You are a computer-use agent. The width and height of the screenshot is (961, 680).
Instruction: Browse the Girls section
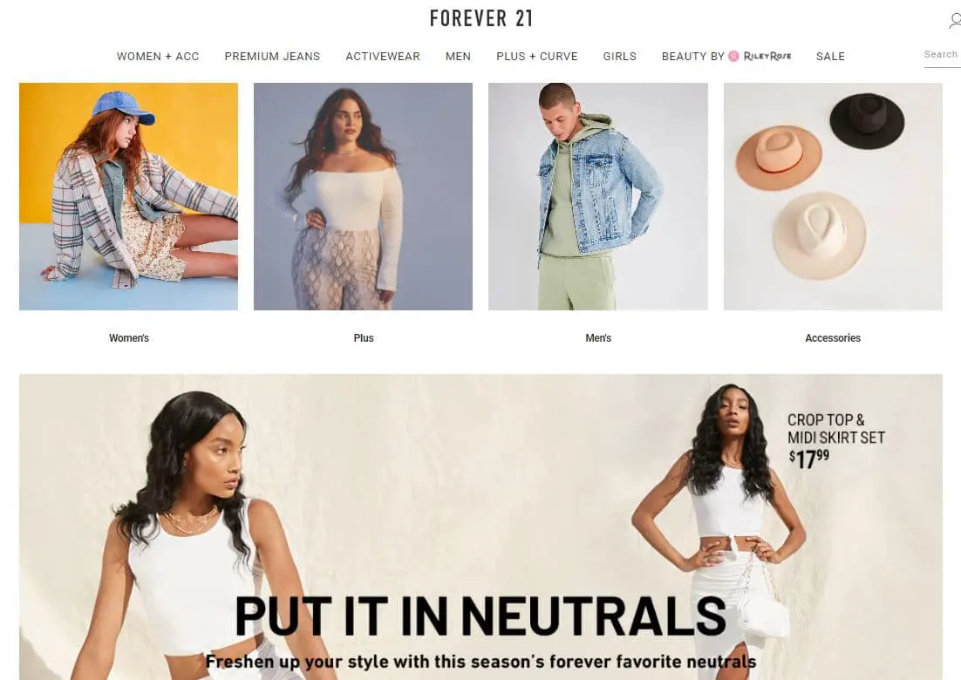(620, 57)
